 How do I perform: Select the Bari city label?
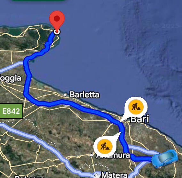(x=140, y=119)
